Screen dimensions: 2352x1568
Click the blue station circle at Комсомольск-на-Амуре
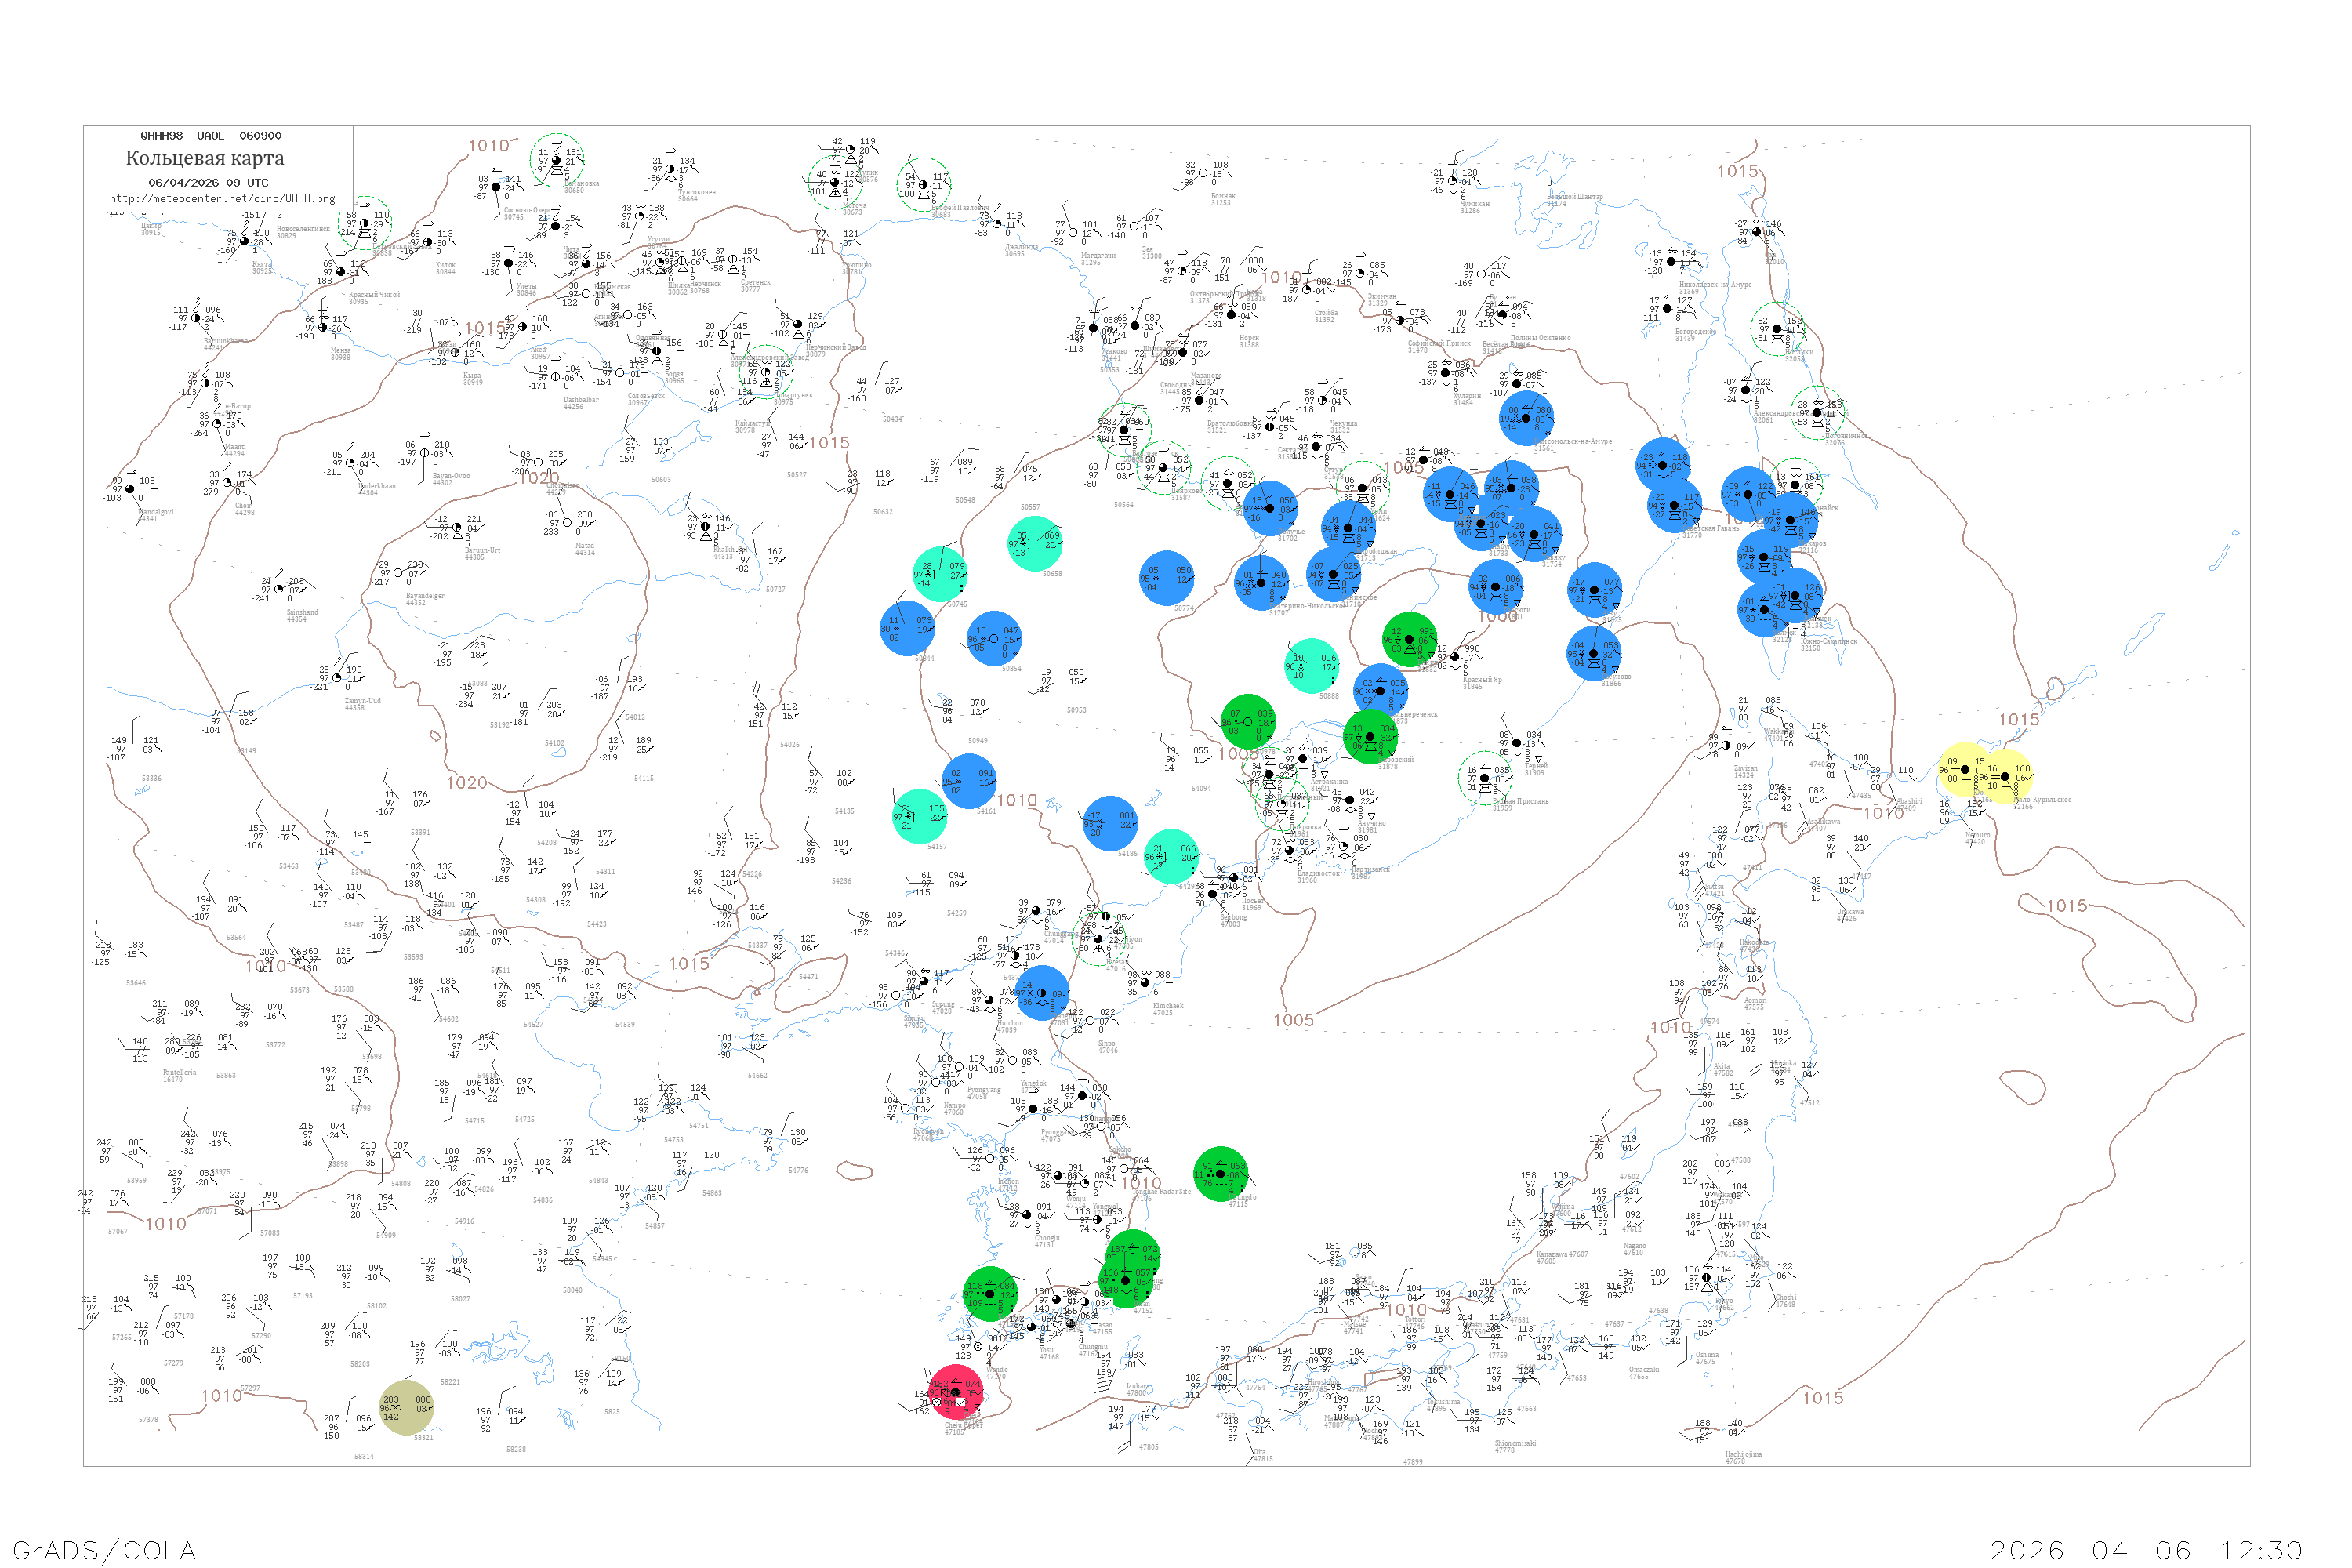pos(1526,418)
